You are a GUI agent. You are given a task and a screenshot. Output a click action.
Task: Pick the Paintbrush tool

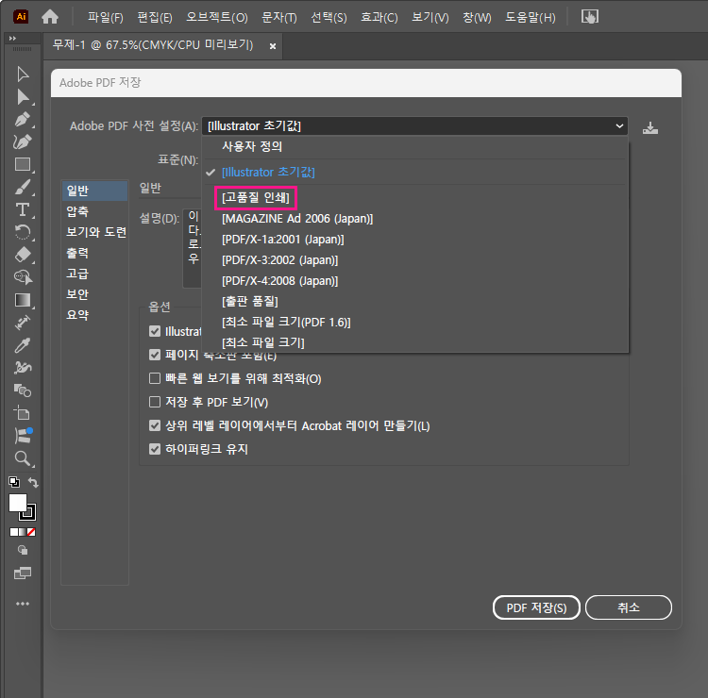23,187
